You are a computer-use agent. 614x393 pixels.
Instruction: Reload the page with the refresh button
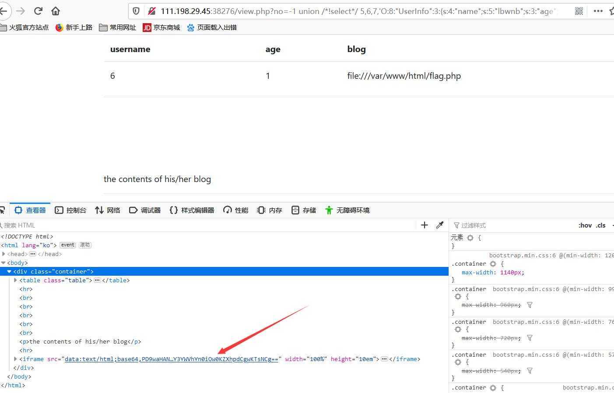(x=38, y=11)
